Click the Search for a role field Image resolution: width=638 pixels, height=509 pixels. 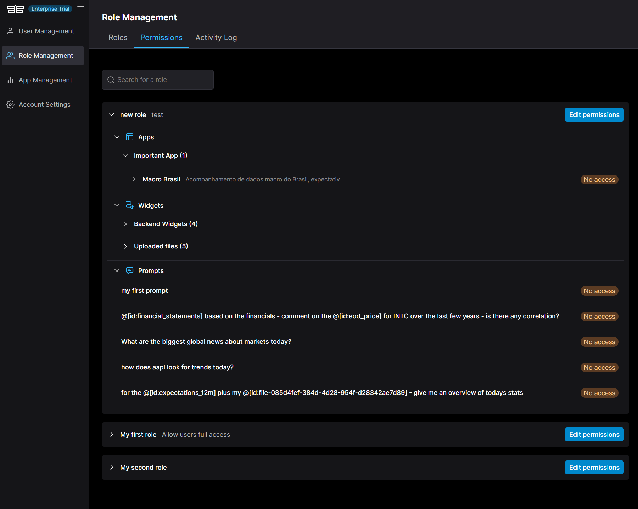tap(158, 80)
